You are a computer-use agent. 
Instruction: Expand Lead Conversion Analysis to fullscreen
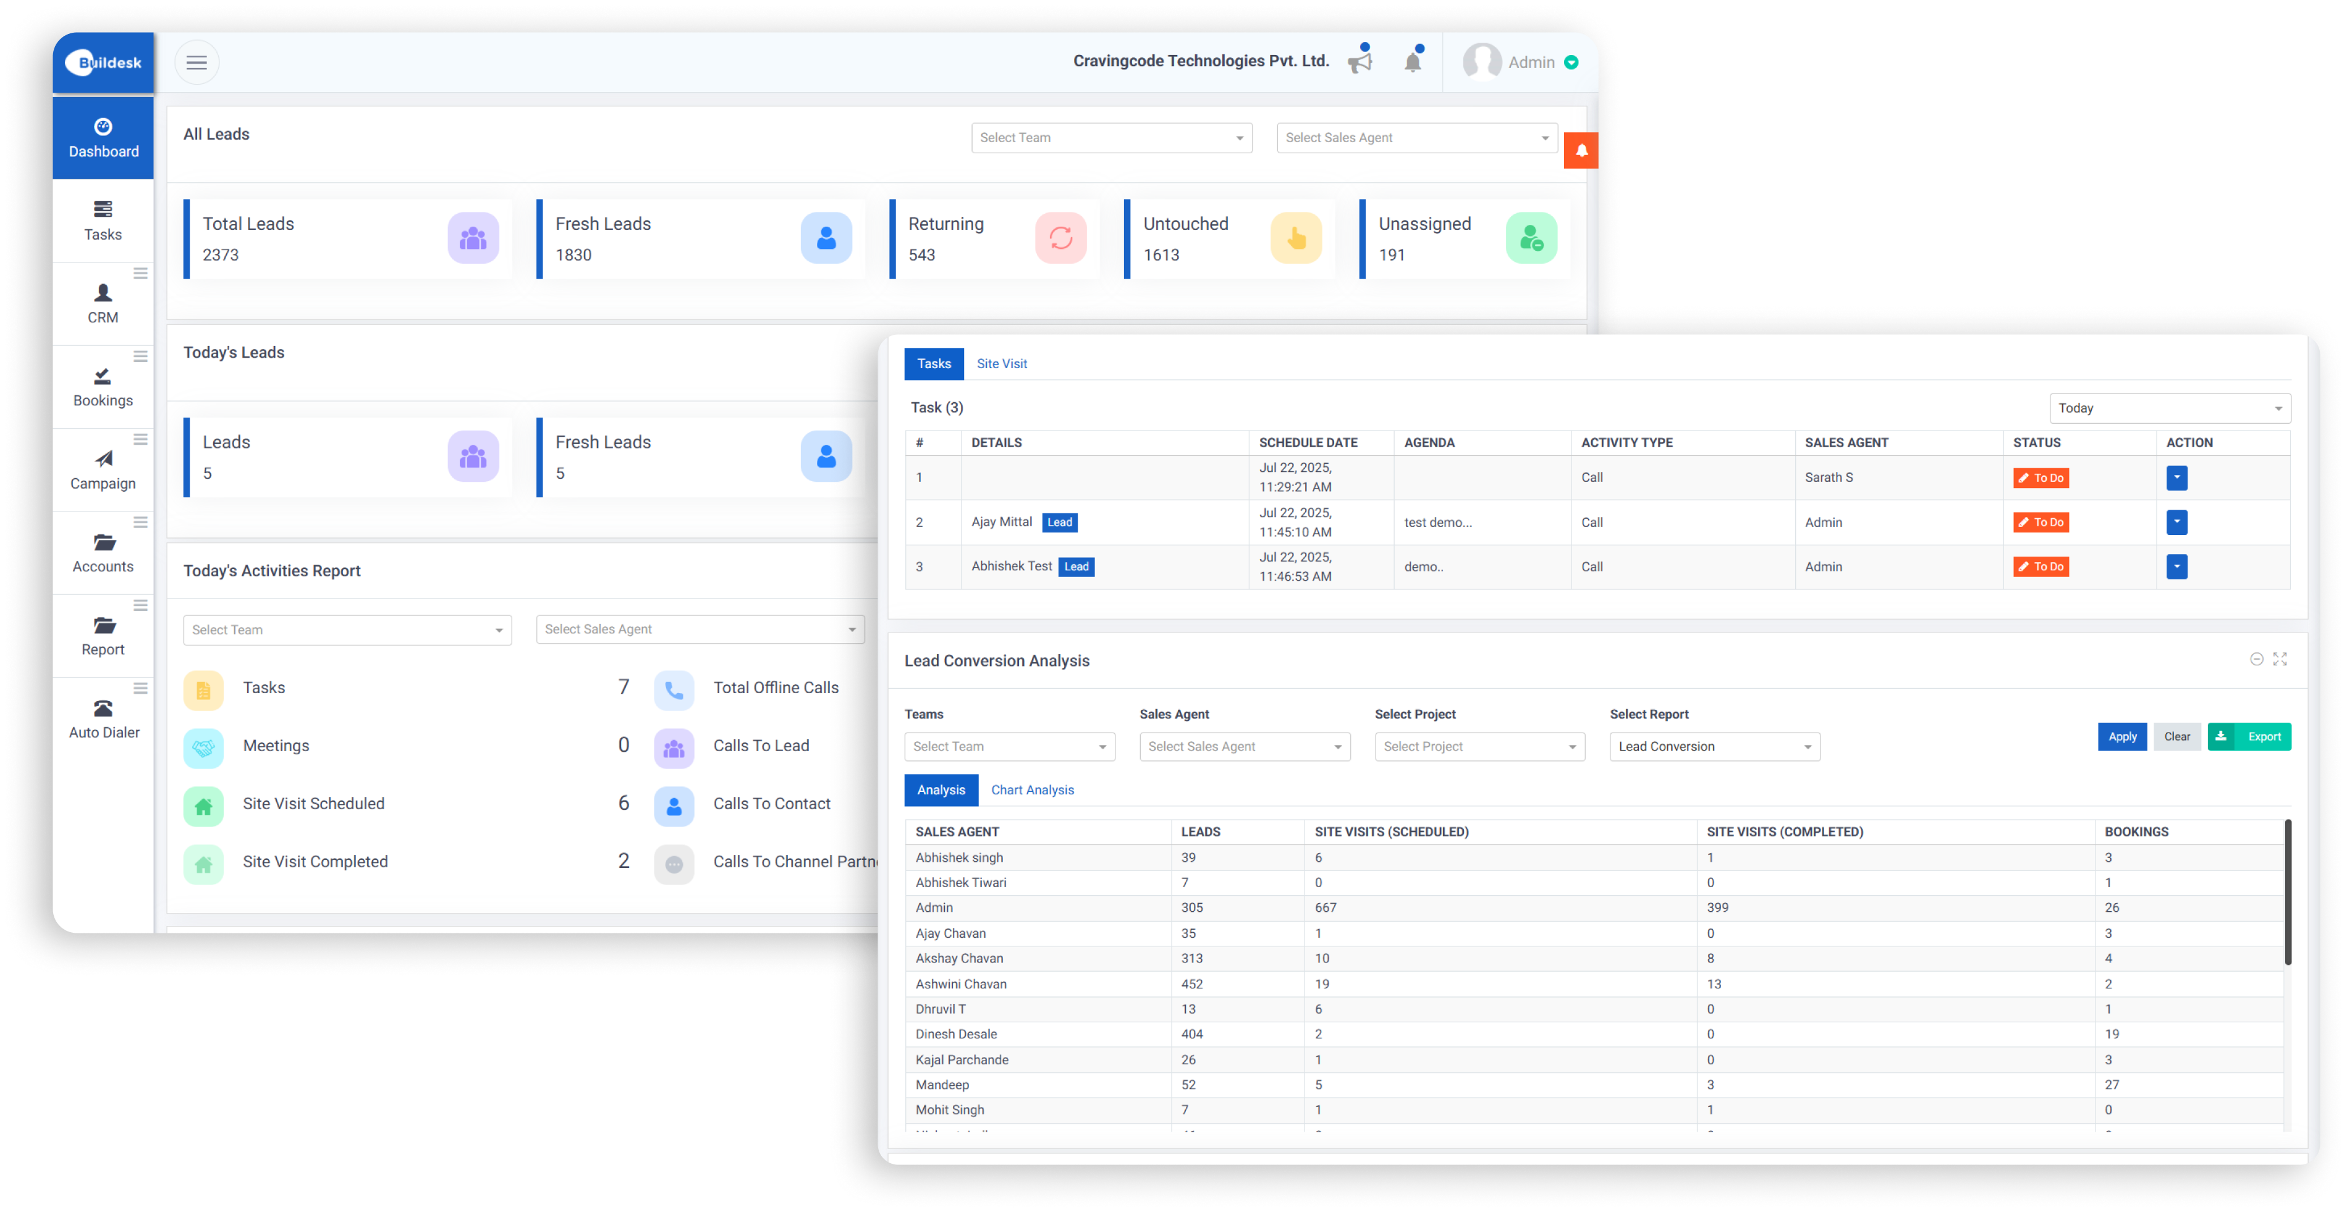pyautogui.click(x=2280, y=659)
